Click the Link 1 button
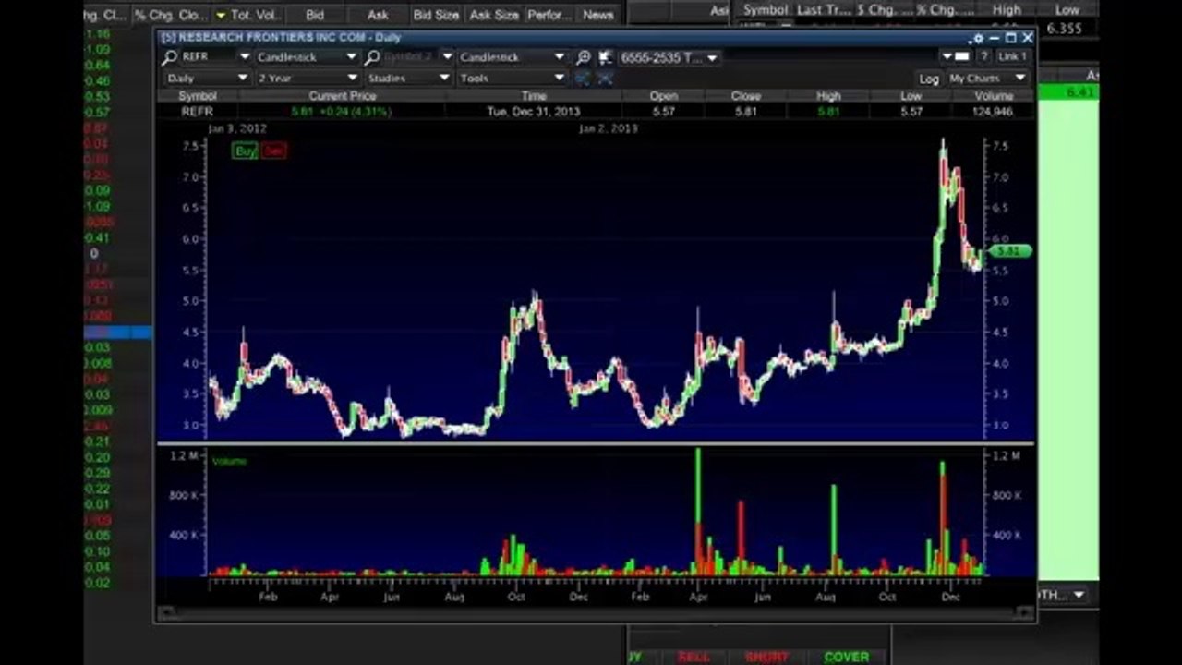The height and width of the screenshot is (665, 1182). coord(1012,57)
